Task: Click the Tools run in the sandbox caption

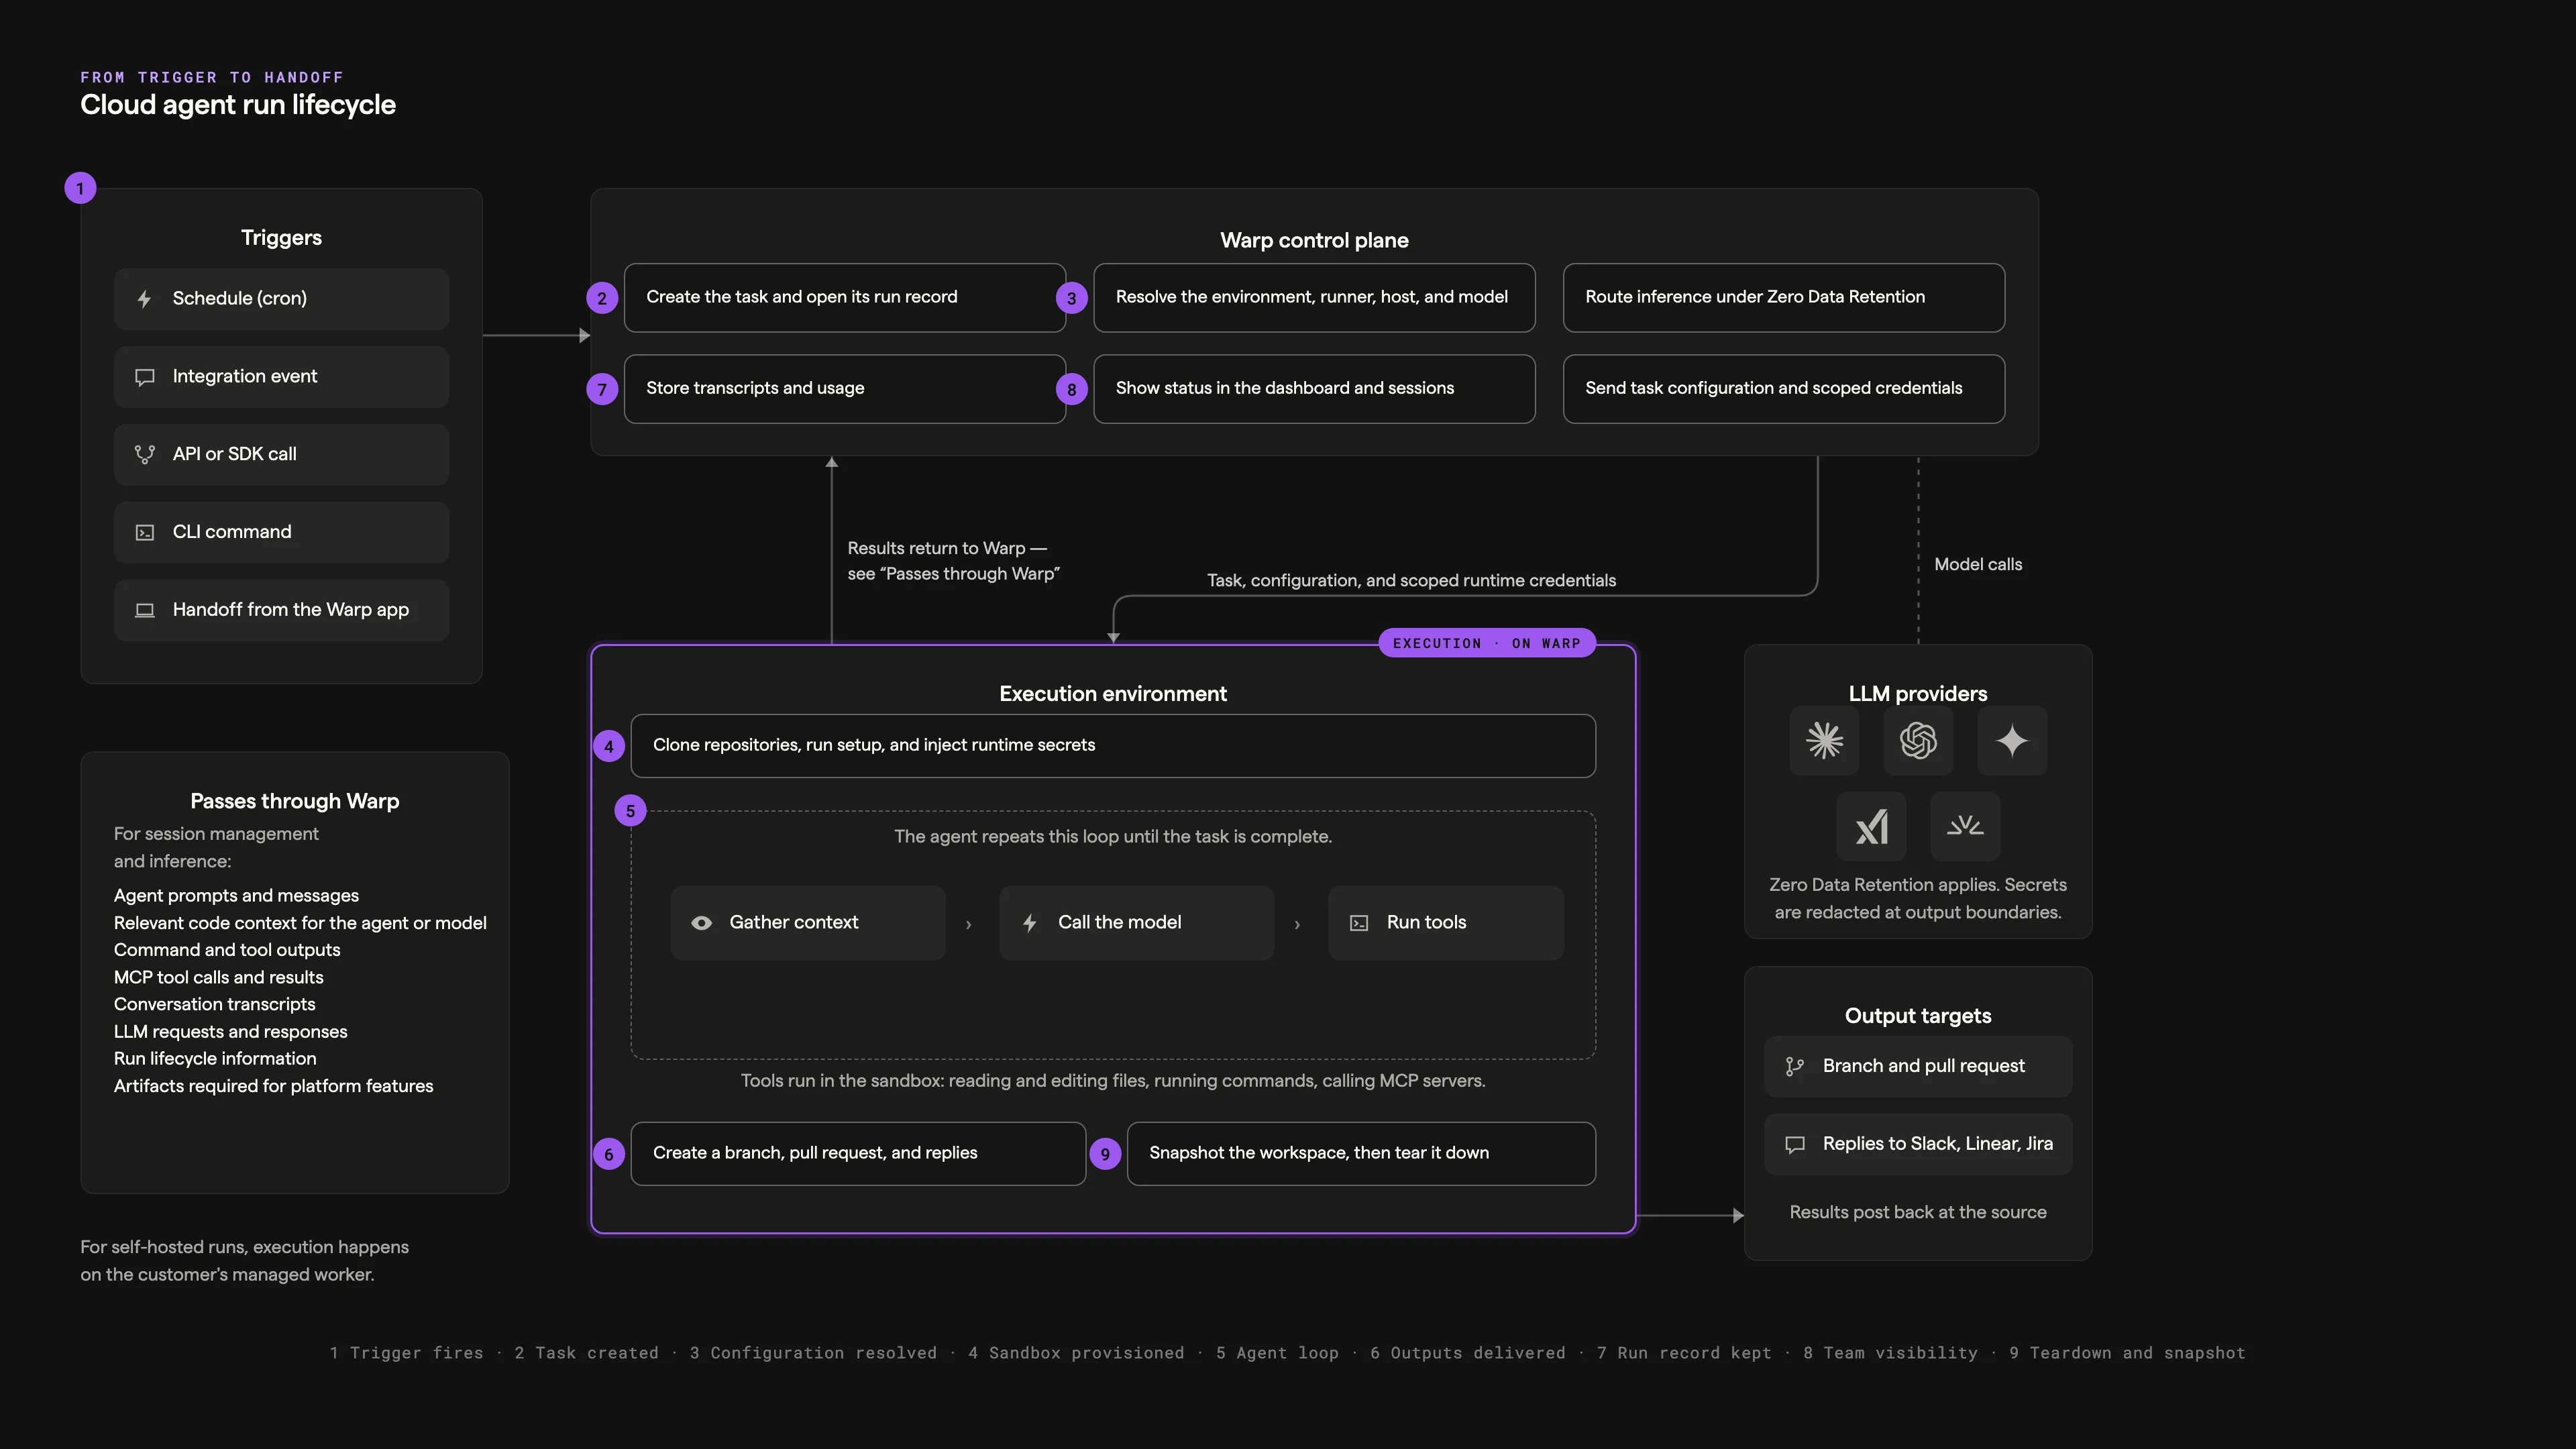Action: 1113,1081
